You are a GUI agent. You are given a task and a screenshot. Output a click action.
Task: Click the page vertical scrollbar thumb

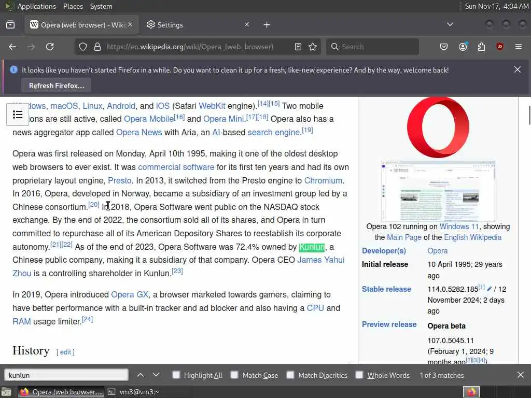(x=529, y=115)
